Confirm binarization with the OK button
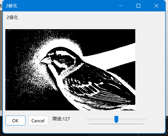Viewport: 168px width, 136px height. point(15,121)
